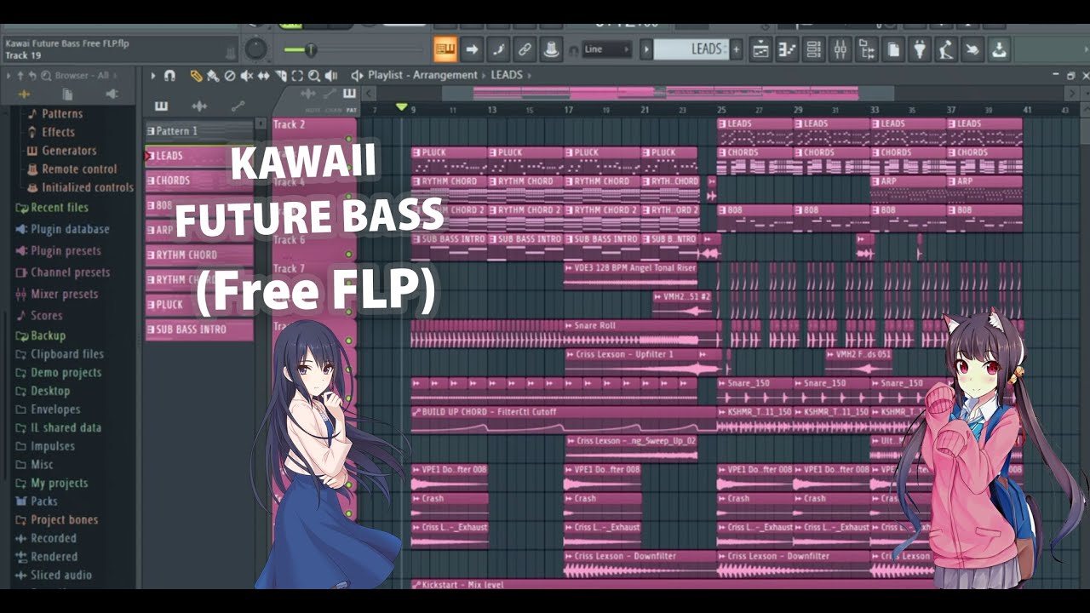
Task: Open the Browser options arrow menu
Action: (9, 76)
